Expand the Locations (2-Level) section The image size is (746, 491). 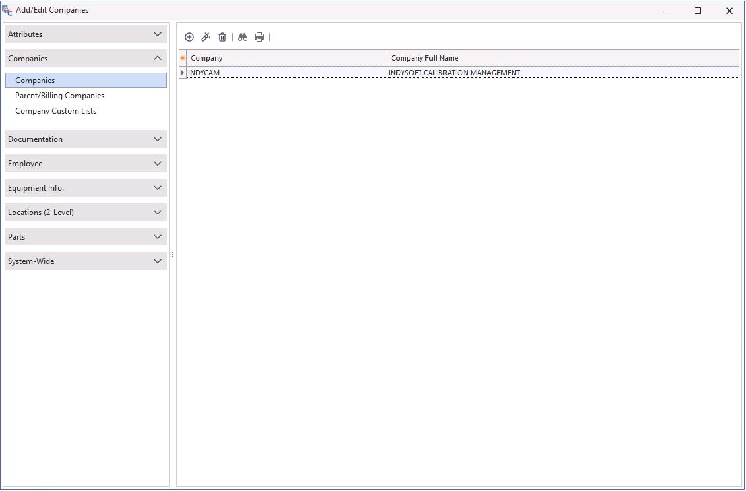pyautogui.click(x=86, y=213)
